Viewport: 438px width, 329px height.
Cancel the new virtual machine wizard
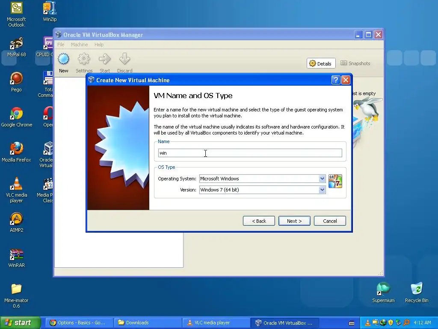(330, 221)
